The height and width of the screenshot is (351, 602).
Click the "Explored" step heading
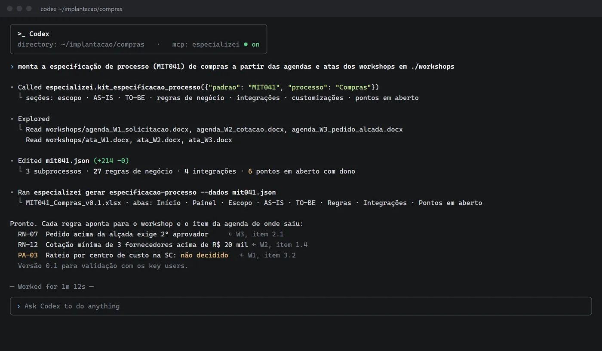click(34, 119)
